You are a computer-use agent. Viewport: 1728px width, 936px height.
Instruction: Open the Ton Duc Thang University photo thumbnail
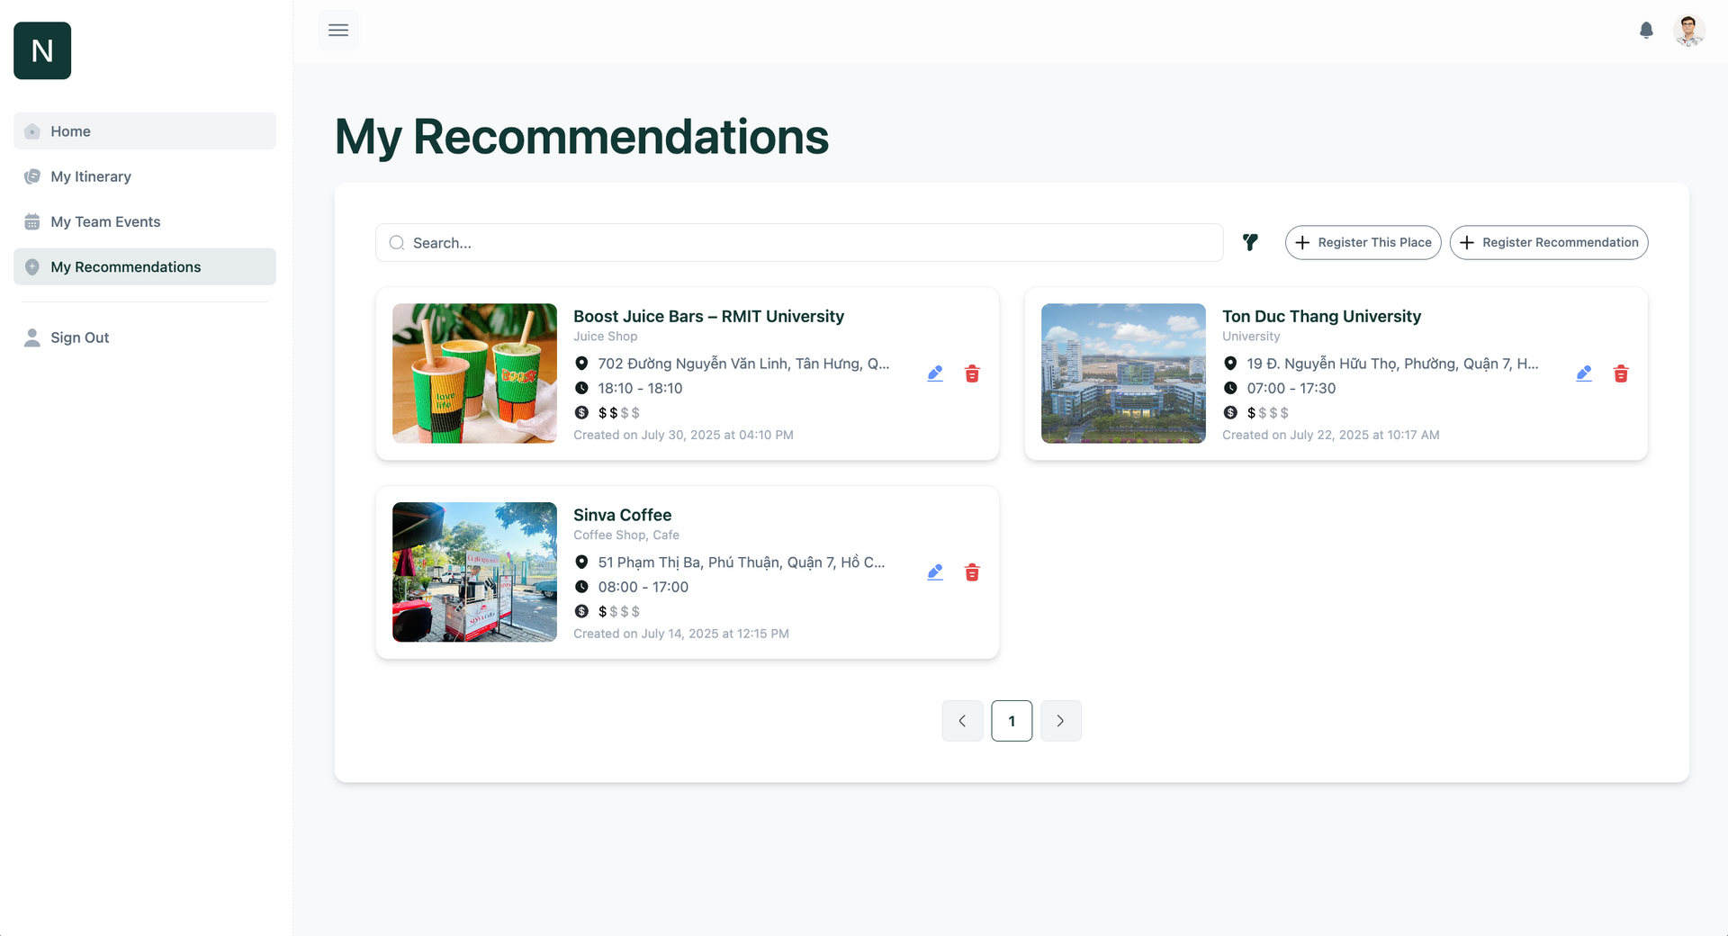click(1123, 373)
